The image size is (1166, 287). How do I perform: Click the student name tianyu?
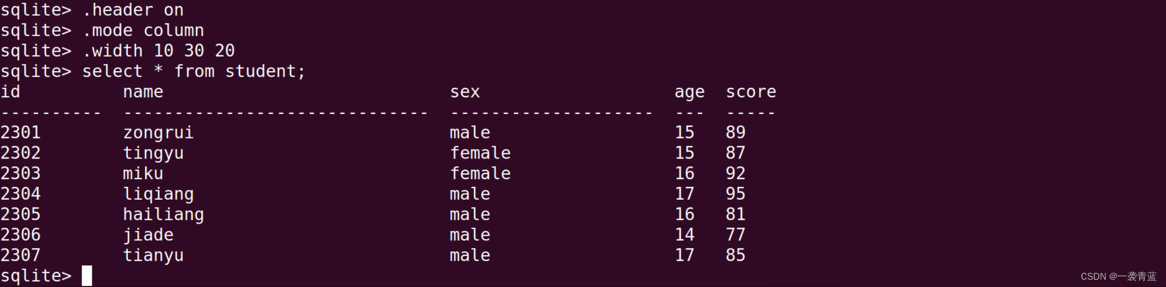(153, 255)
